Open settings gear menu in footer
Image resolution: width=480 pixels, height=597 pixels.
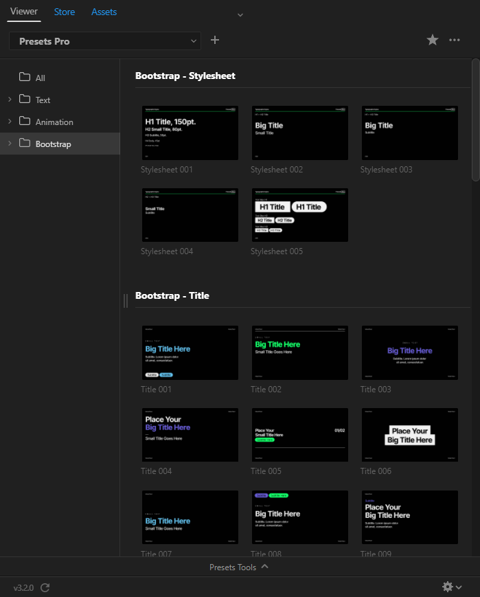(x=452, y=587)
